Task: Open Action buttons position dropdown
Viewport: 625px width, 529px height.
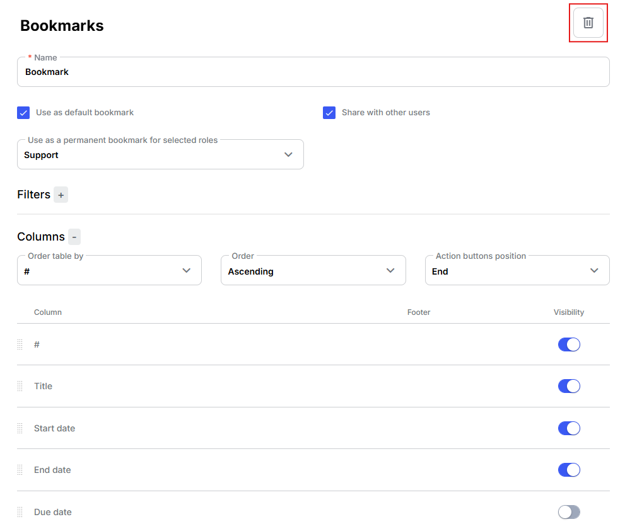Action: pos(517,271)
